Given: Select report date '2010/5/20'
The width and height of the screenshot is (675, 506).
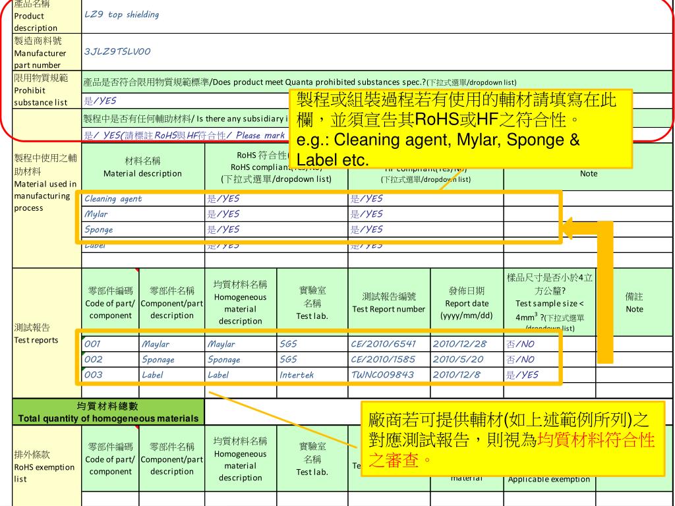Looking at the screenshot, I should pyautogui.click(x=467, y=360).
